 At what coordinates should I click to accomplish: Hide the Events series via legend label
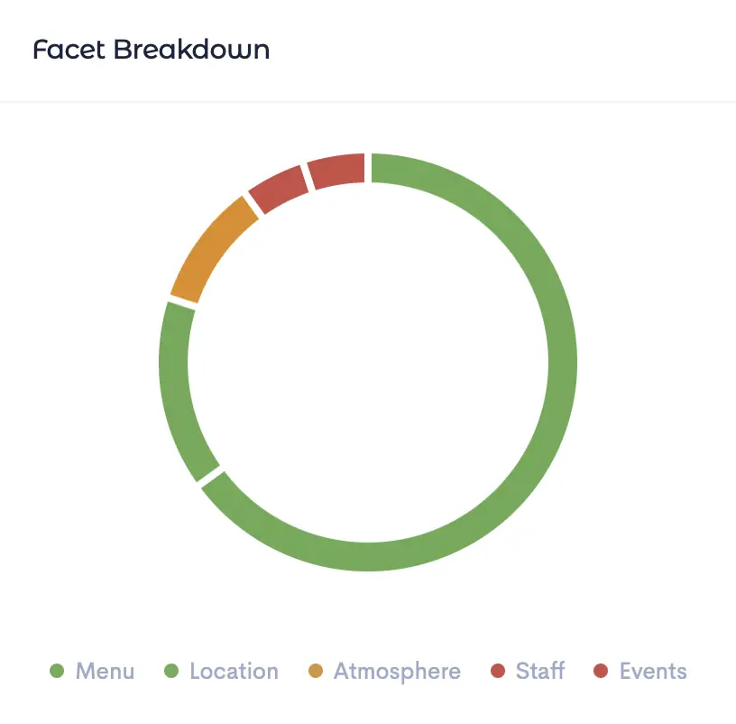point(653,672)
